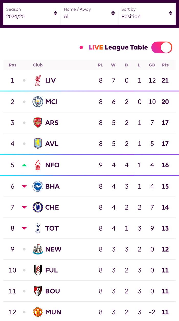Open the FUL team row link
Screen dimensions: 179x321
tap(89, 270)
